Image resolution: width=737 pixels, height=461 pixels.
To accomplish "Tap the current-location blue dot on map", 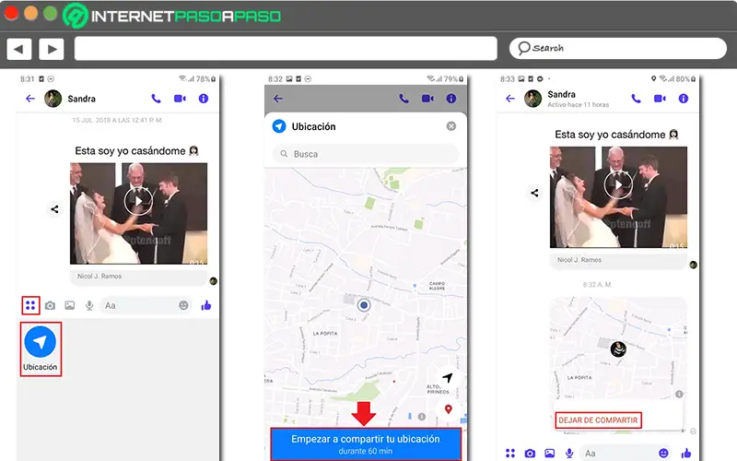I will (364, 305).
